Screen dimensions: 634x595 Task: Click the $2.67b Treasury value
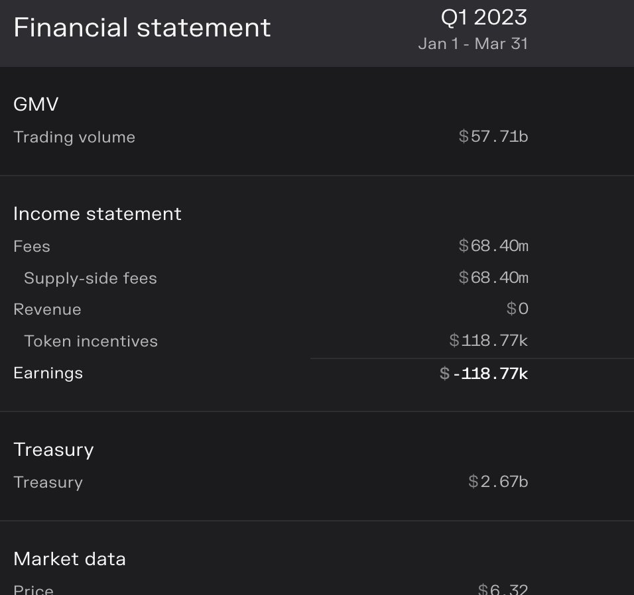tap(498, 482)
